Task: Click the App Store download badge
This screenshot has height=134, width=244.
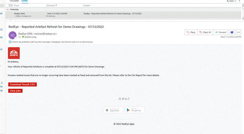Action: pos(113,110)
